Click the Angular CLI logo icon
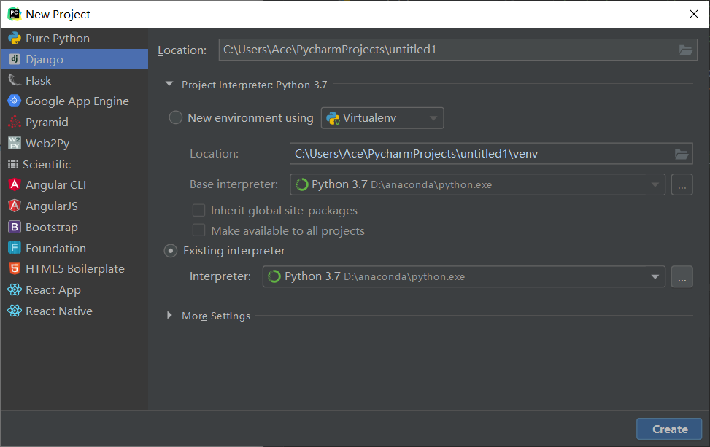The height and width of the screenshot is (447, 710). coord(15,184)
